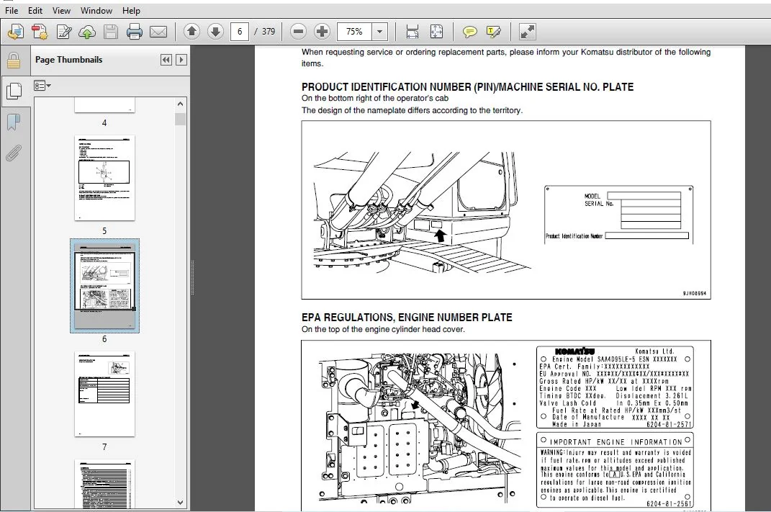Open the thumbnail options dropdown menu
Image resolution: width=771 pixels, height=512 pixels.
42,86
